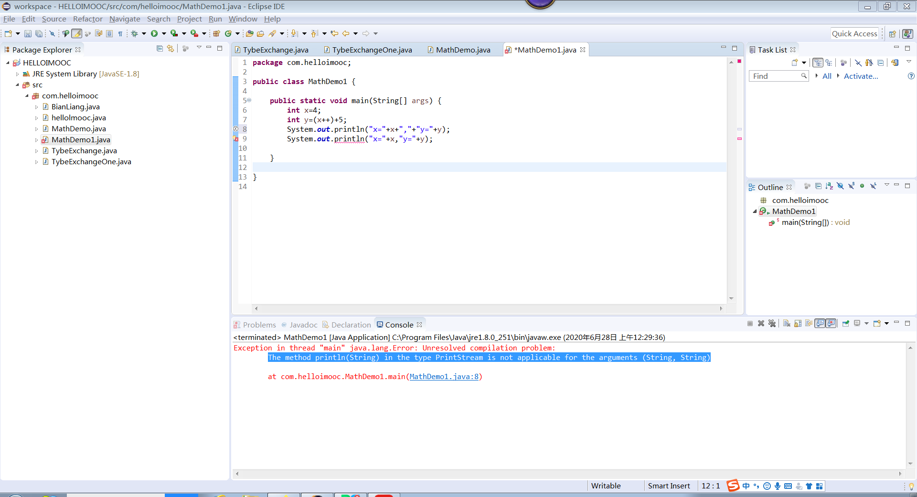Open the Problems view tab
Image resolution: width=917 pixels, height=497 pixels.
pyautogui.click(x=255, y=325)
